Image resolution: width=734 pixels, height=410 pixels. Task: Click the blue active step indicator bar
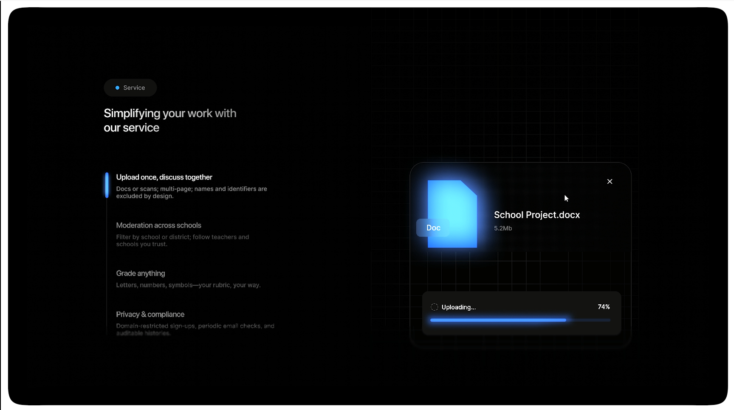click(107, 185)
